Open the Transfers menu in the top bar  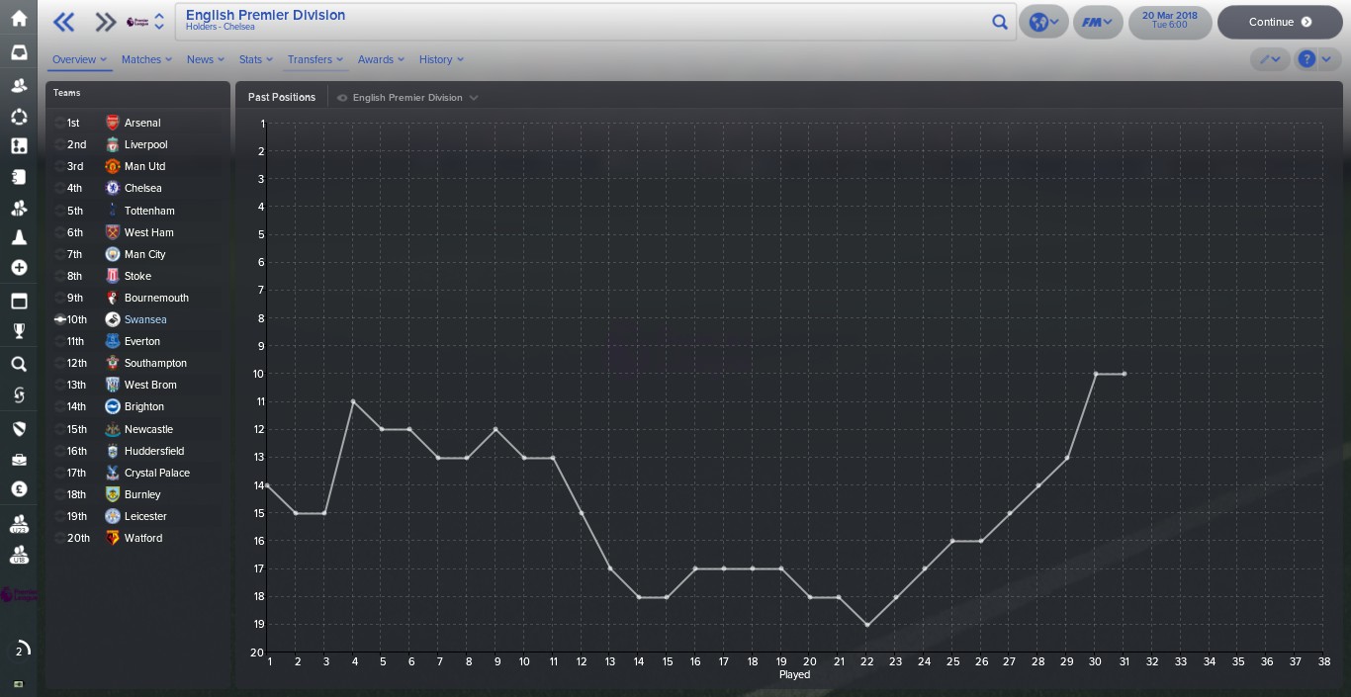pyautogui.click(x=315, y=59)
